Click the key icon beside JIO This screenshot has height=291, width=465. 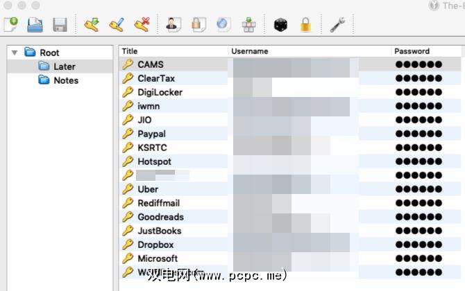click(x=128, y=120)
